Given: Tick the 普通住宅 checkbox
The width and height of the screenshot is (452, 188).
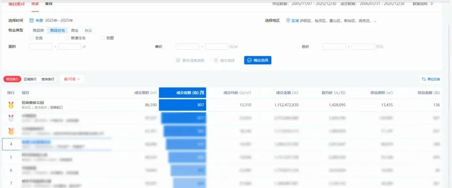Looking at the screenshot, I should click(x=67, y=38).
